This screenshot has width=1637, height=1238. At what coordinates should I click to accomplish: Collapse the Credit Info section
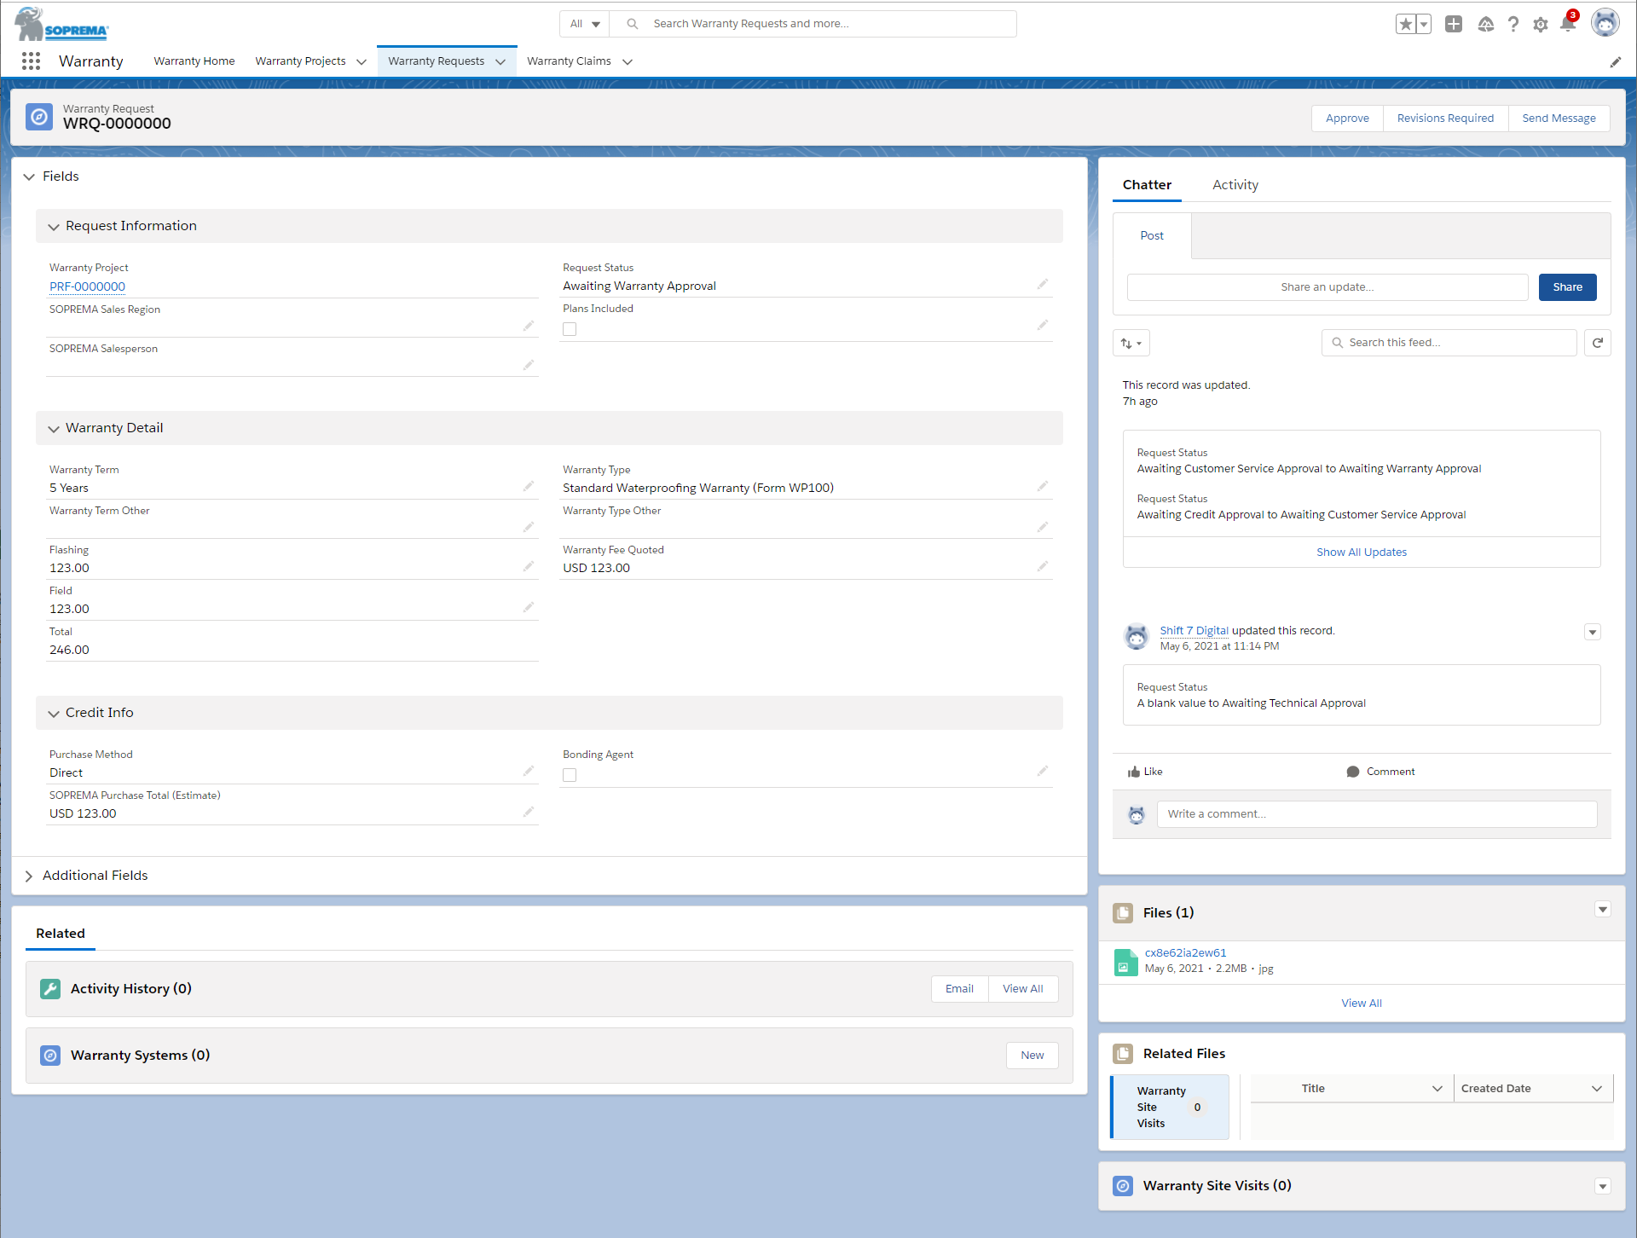click(x=54, y=714)
